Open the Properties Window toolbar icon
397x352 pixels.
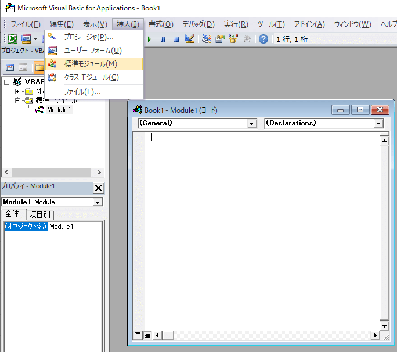point(220,39)
